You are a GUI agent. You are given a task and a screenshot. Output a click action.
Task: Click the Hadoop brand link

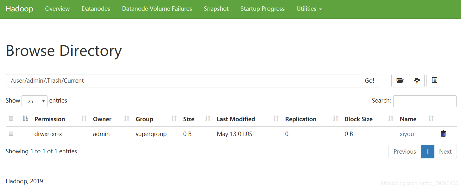pos(19,9)
